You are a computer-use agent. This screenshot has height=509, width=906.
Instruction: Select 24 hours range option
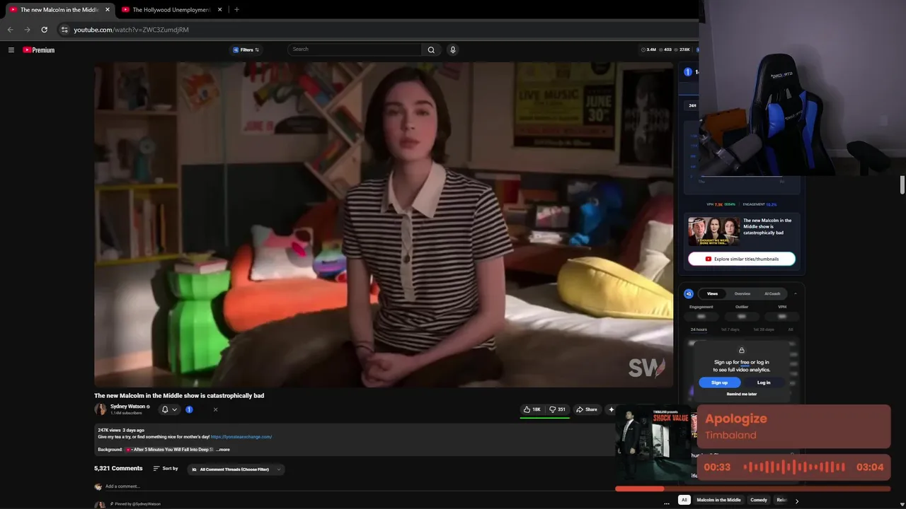pos(699,329)
